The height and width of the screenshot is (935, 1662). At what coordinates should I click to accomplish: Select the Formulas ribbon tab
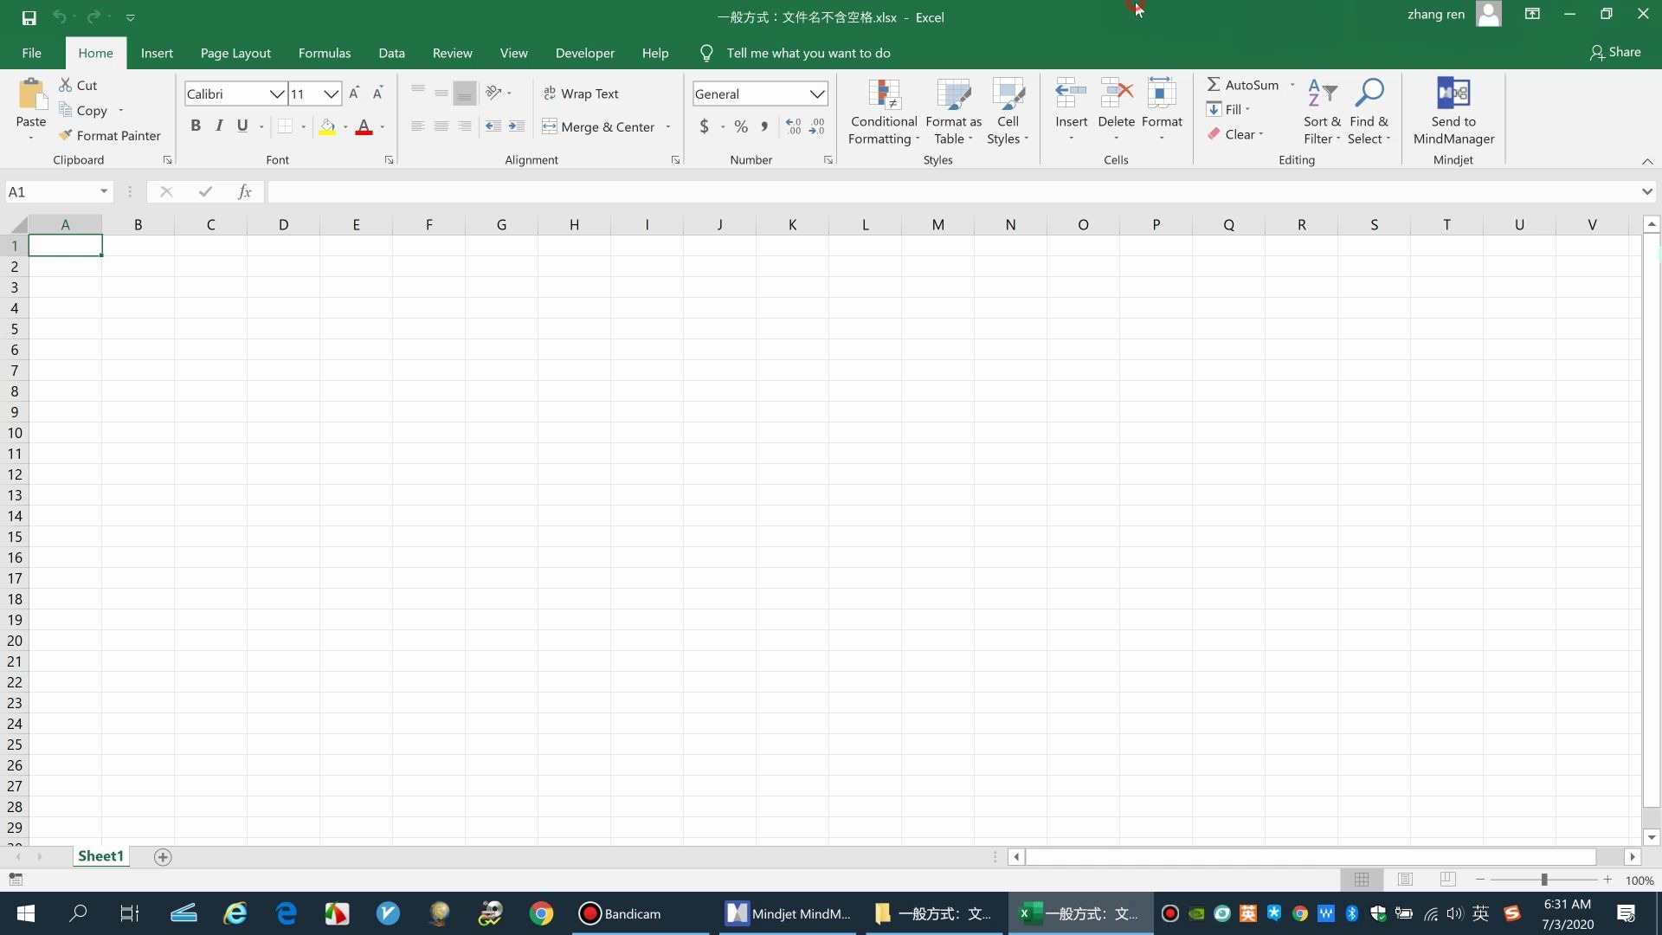pyautogui.click(x=325, y=53)
